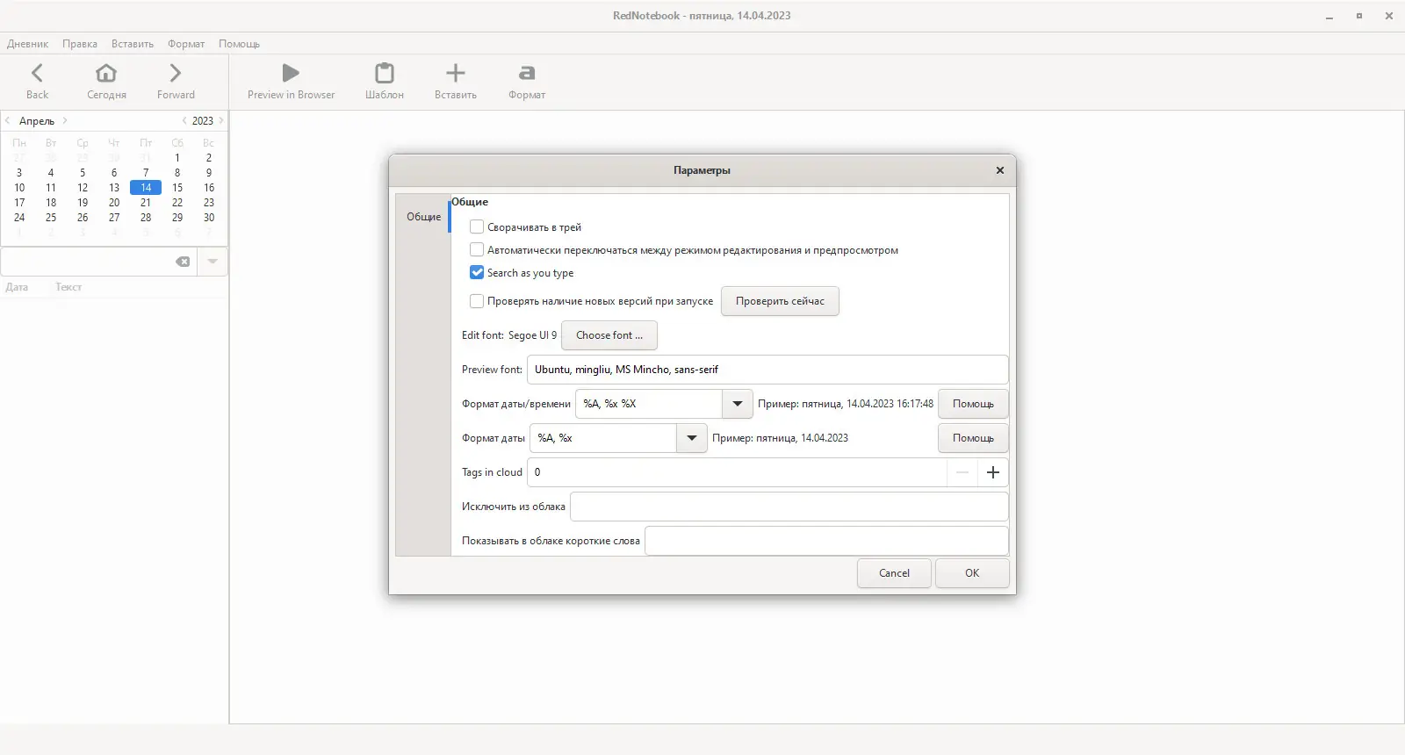Clear the search field with the erase icon

183,262
